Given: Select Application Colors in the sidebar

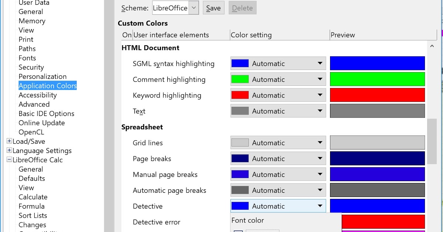Looking at the screenshot, I should (x=47, y=85).
